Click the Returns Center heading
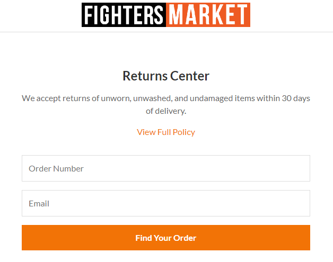 pyautogui.click(x=166, y=76)
